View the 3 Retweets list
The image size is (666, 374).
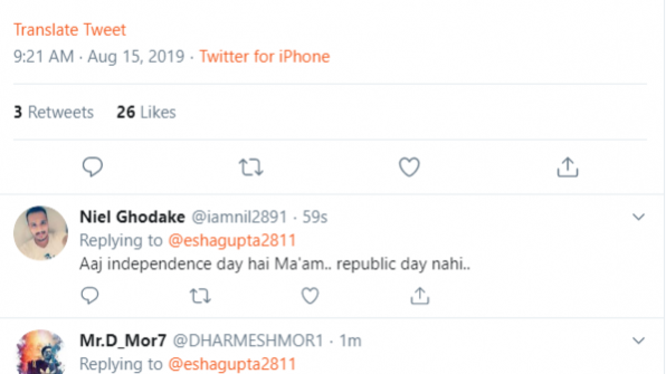(x=54, y=112)
